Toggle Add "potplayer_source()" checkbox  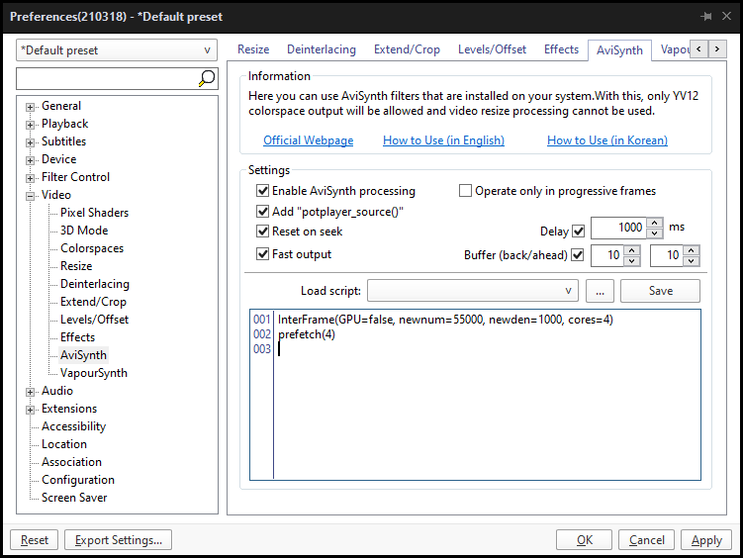coord(262,211)
